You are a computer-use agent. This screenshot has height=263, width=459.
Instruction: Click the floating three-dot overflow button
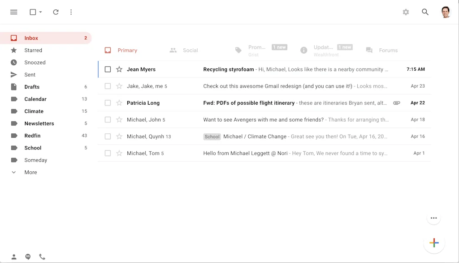point(433,218)
